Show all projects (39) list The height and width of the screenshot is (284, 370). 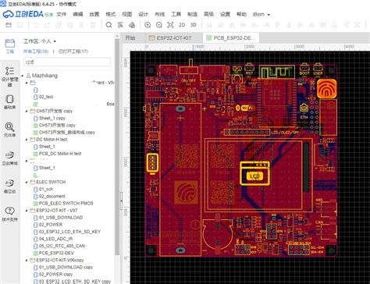36,51
